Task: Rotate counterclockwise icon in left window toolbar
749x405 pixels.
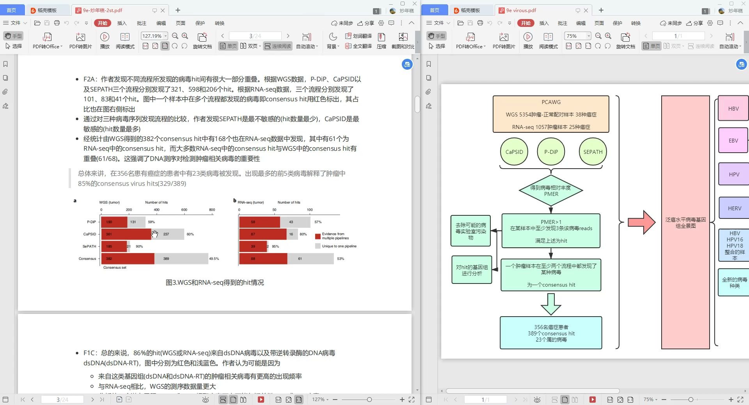Action: click(185, 46)
